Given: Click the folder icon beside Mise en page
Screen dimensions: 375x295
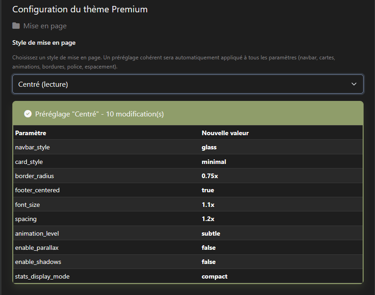Looking at the screenshot, I should click(x=16, y=26).
